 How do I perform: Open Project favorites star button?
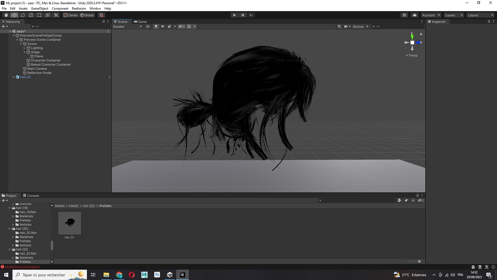coord(413,200)
